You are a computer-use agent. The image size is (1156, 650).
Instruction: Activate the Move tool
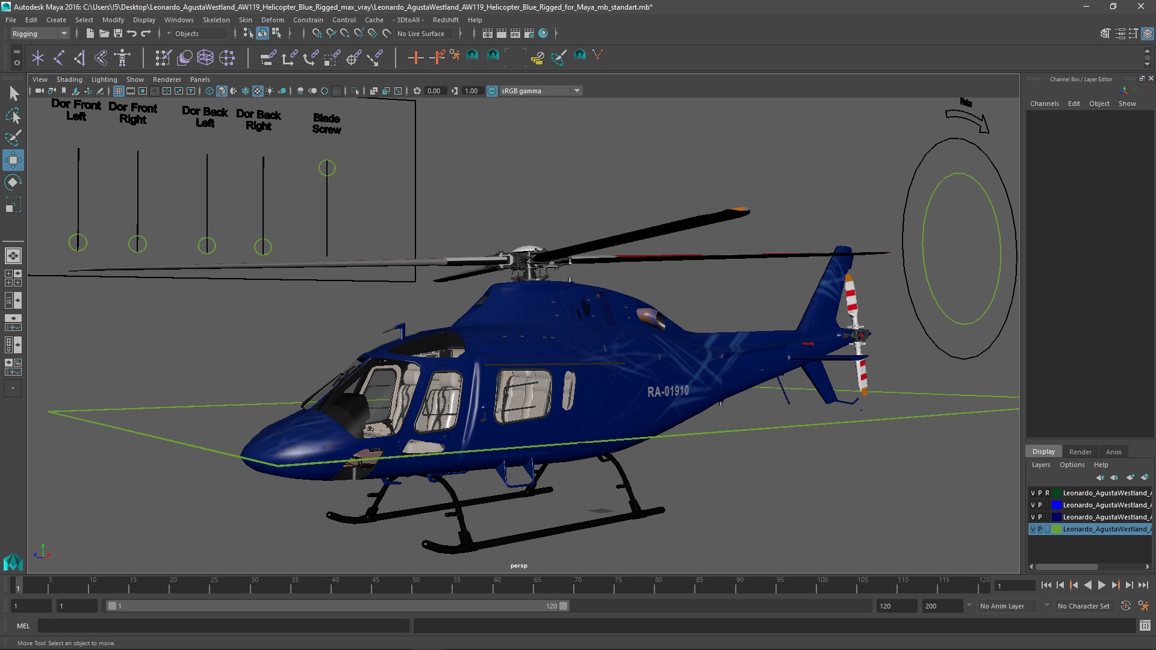click(x=13, y=160)
